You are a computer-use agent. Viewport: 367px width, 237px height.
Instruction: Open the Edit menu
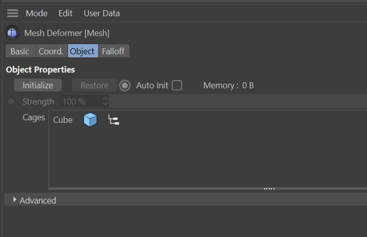tap(66, 13)
